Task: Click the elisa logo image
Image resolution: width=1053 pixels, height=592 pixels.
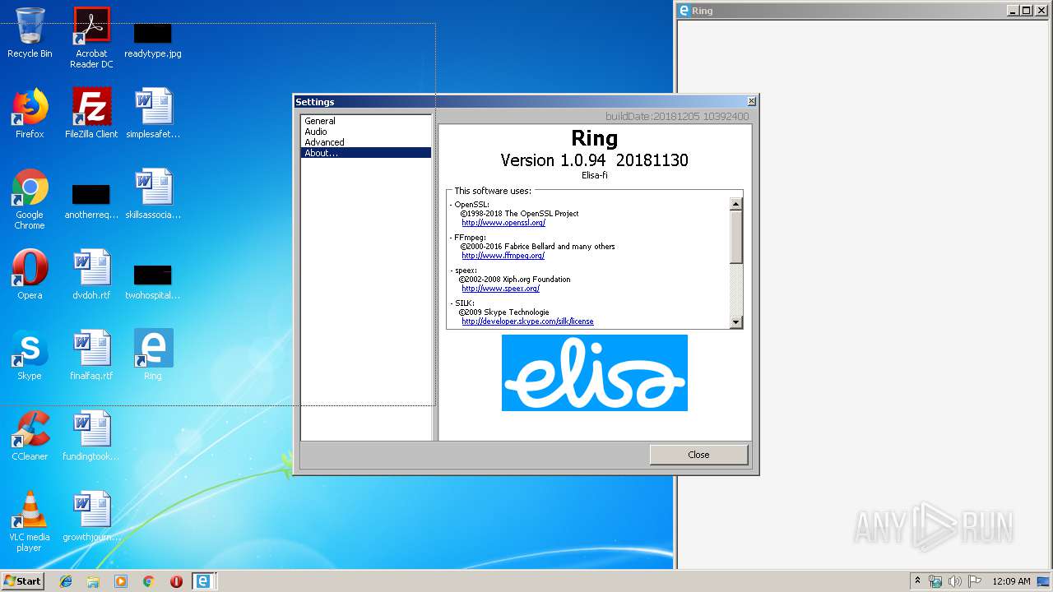Action: [x=595, y=372]
